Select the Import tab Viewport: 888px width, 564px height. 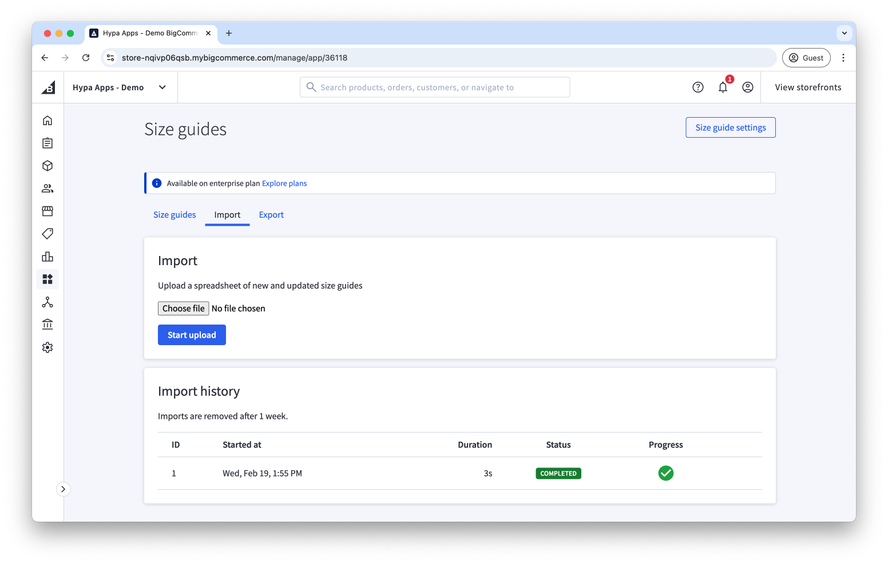pos(227,215)
